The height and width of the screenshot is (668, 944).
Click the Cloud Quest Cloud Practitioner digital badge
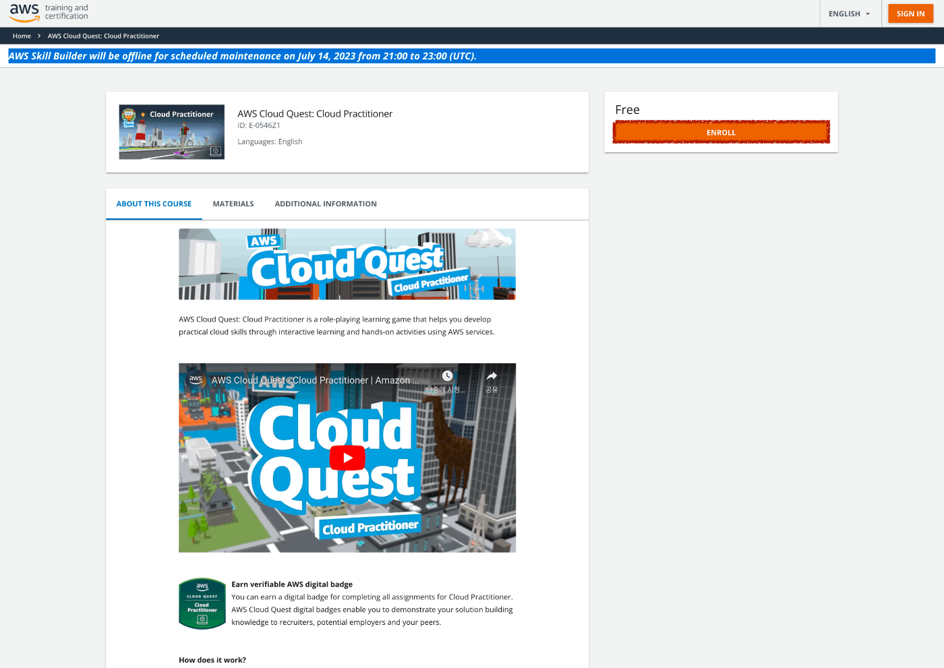tap(202, 603)
